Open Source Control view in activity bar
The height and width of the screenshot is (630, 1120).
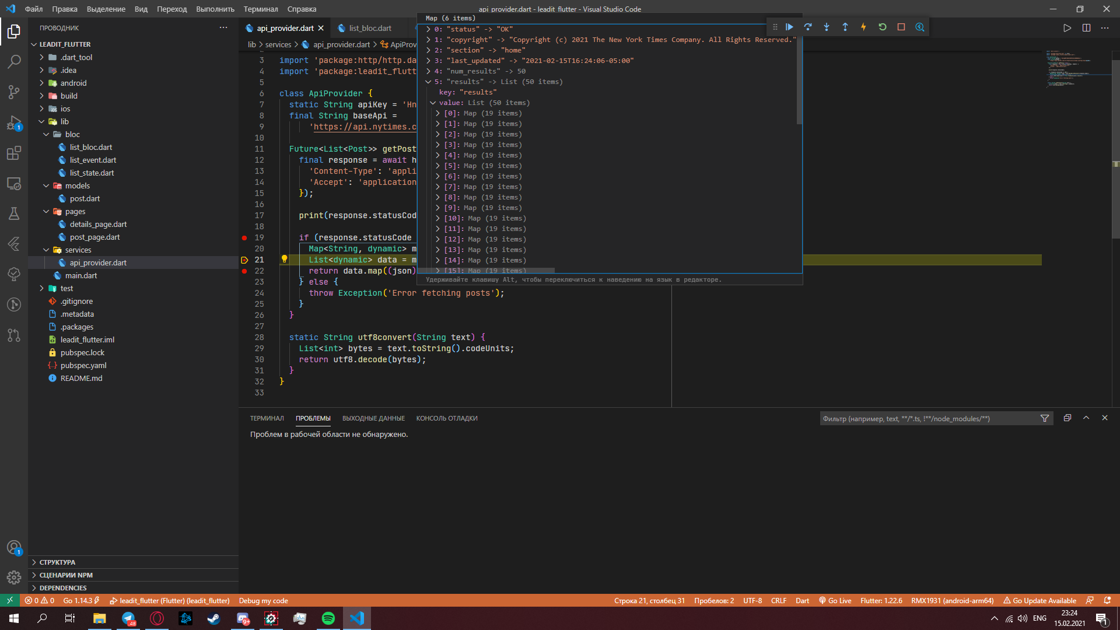tap(14, 92)
